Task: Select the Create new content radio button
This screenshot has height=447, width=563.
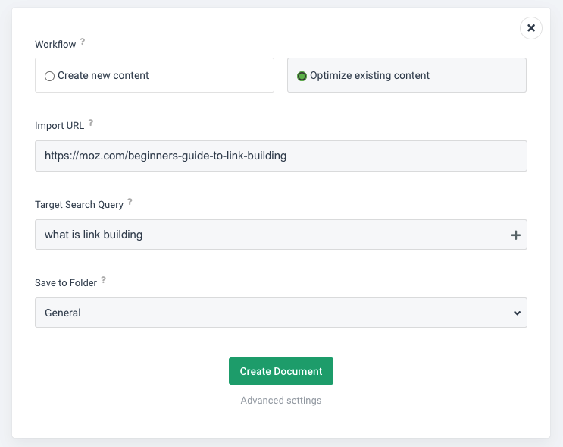Action: [x=50, y=76]
